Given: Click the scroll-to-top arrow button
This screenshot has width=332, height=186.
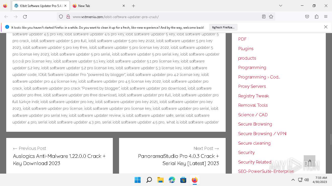Looking at the screenshot, I should pyautogui.click(x=309, y=161).
